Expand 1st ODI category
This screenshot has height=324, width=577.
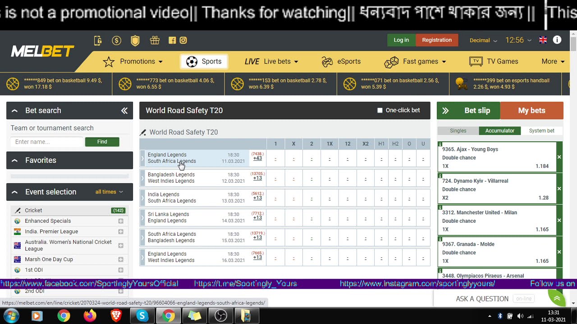pos(121,270)
